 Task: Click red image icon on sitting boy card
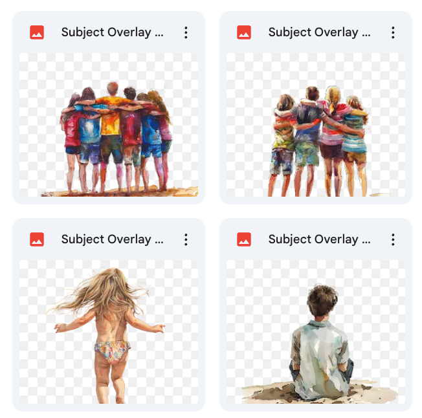[x=244, y=239]
